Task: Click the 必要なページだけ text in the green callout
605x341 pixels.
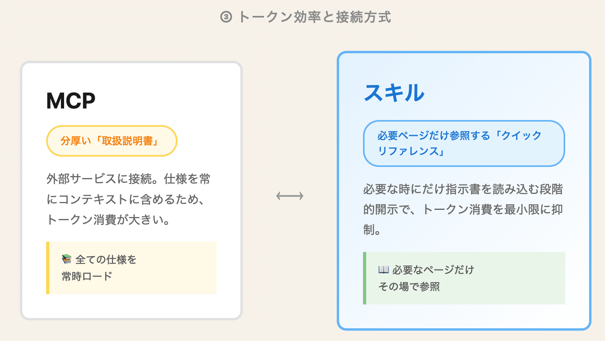Action: [x=433, y=270]
